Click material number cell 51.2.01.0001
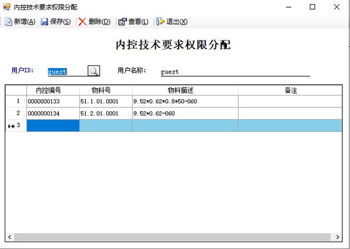The height and width of the screenshot is (249, 350). [x=106, y=113]
